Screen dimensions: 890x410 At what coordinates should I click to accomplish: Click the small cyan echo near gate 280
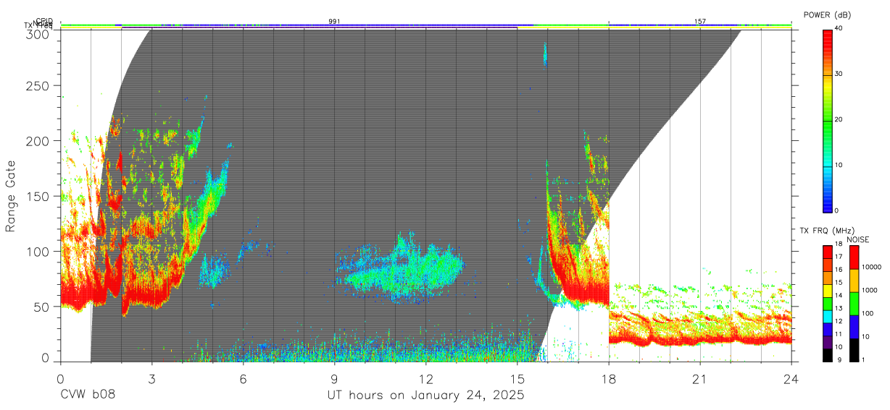[x=545, y=54]
